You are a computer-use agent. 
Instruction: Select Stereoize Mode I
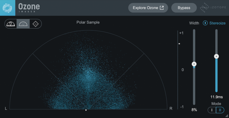point(212,110)
